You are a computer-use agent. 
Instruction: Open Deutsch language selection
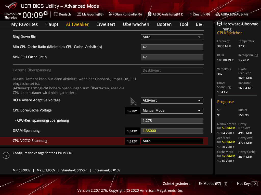tap(62, 14)
